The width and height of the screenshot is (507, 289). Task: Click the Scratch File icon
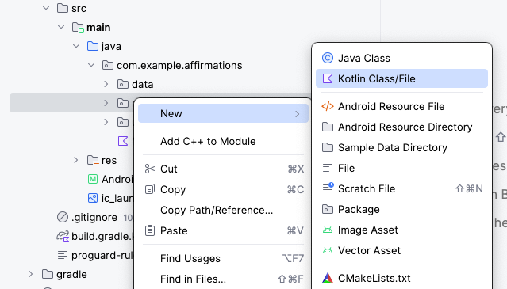pyautogui.click(x=328, y=188)
